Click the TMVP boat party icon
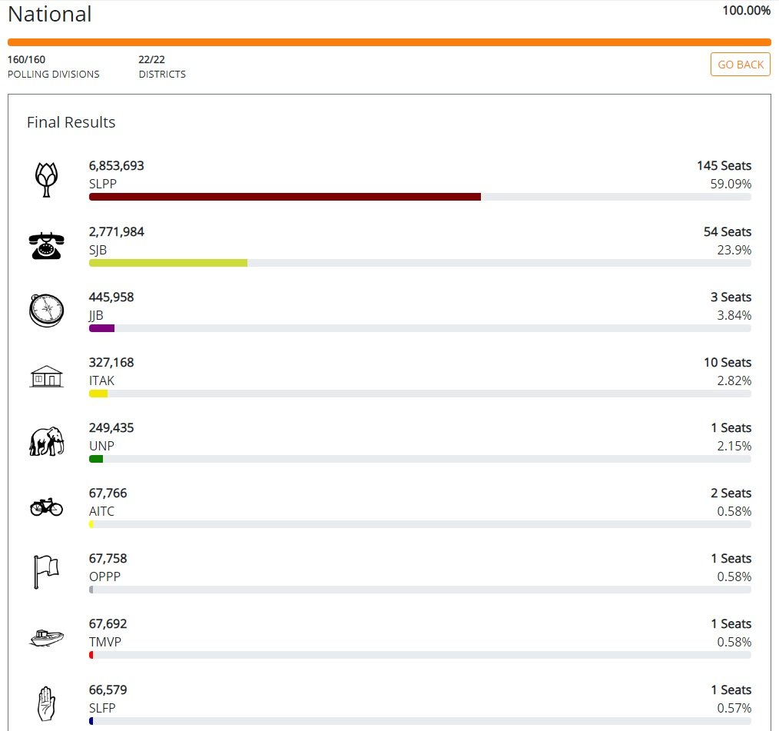Viewport: 779px width, 731px height. [x=46, y=637]
